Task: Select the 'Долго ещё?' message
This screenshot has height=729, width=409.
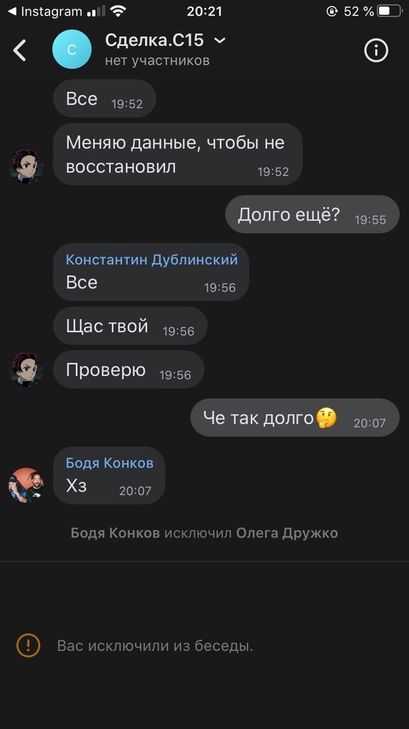Action: [x=312, y=215]
